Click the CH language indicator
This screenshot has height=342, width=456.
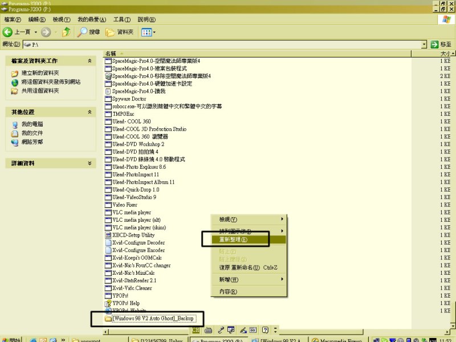196,330
